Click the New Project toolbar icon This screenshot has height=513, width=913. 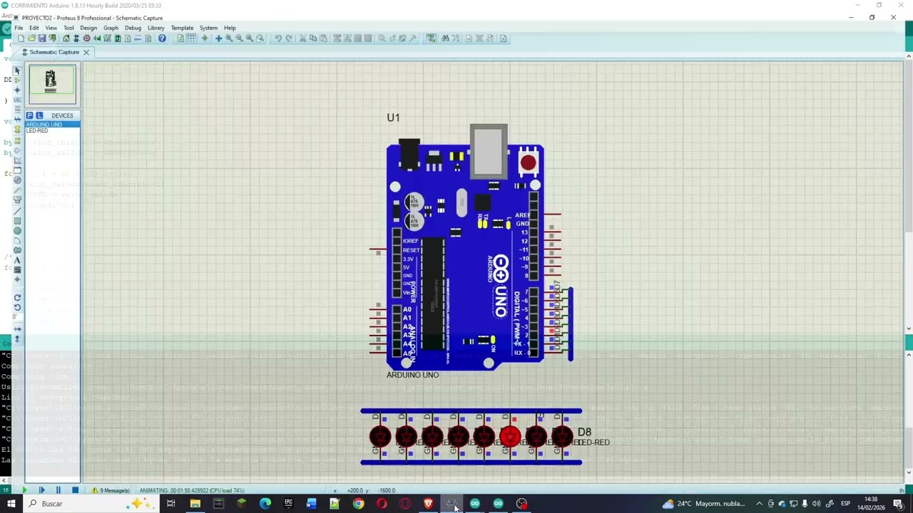click(x=21, y=38)
